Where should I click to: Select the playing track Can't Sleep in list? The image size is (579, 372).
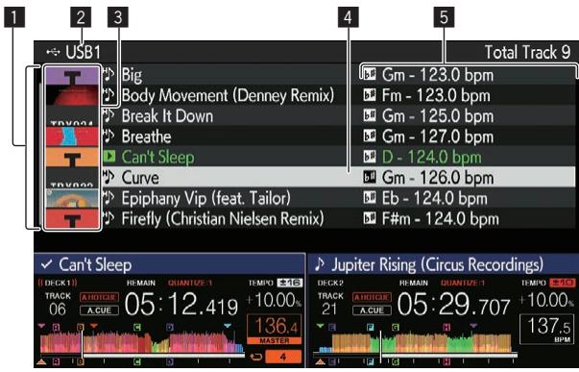[158, 157]
